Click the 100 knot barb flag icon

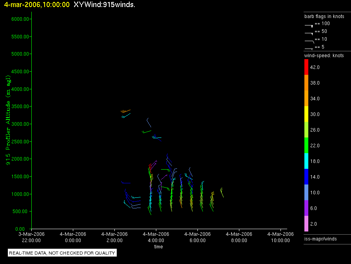pos(309,25)
